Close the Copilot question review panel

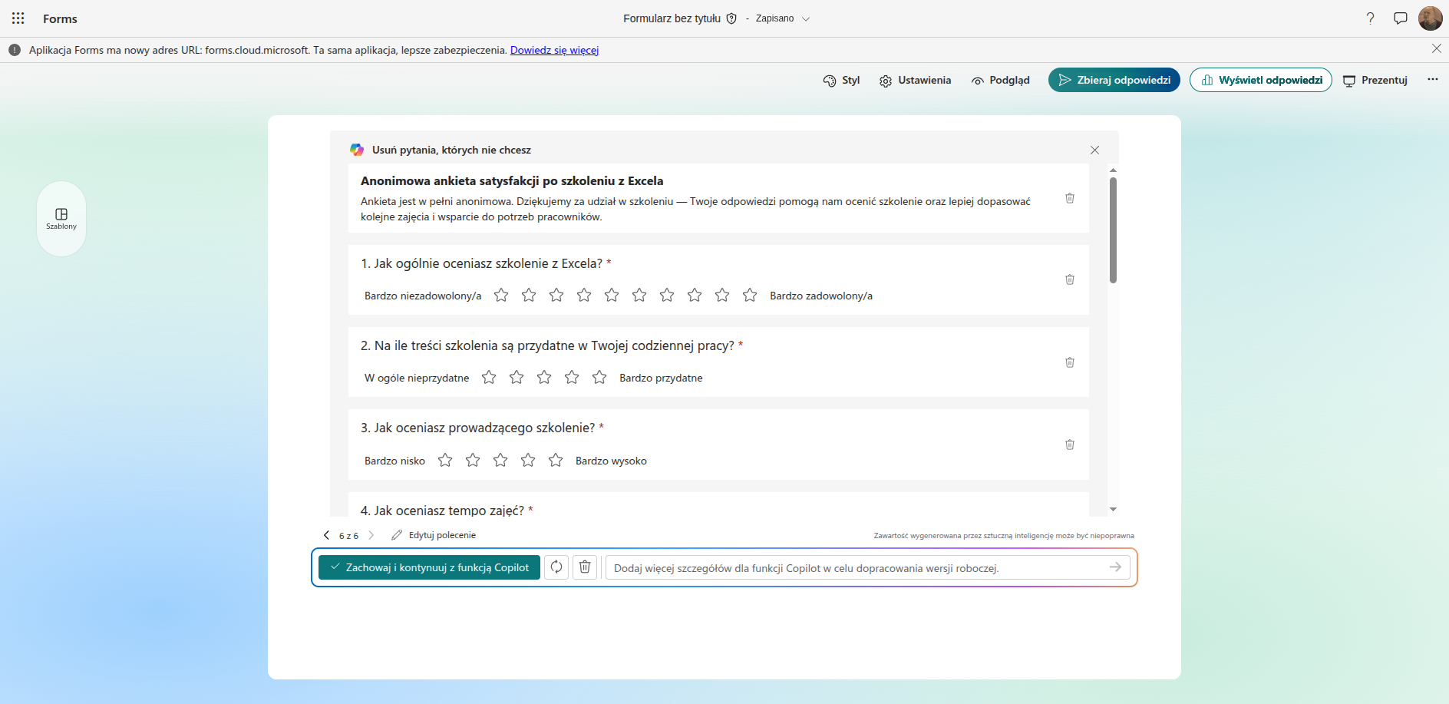(1095, 150)
